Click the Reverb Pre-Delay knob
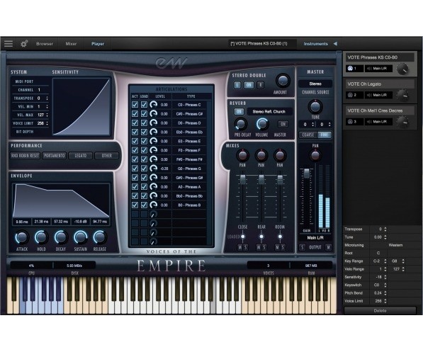This screenshot has height=352, width=423. [241, 124]
